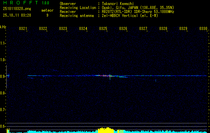210x133 pixels.
Task: Click the yellow signal-level bump below 0325
Action: [106, 130]
